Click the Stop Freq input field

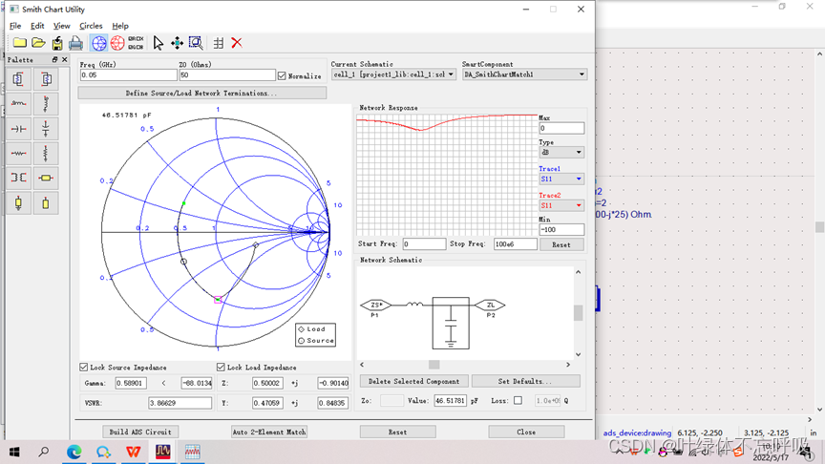pos(515,244)
